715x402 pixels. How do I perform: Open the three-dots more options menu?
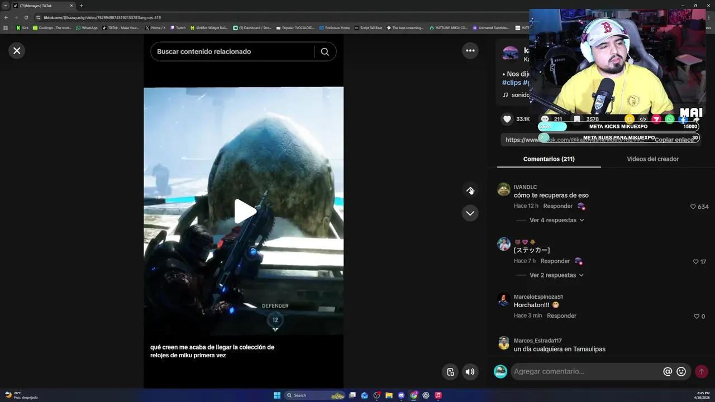click(470, 51)
